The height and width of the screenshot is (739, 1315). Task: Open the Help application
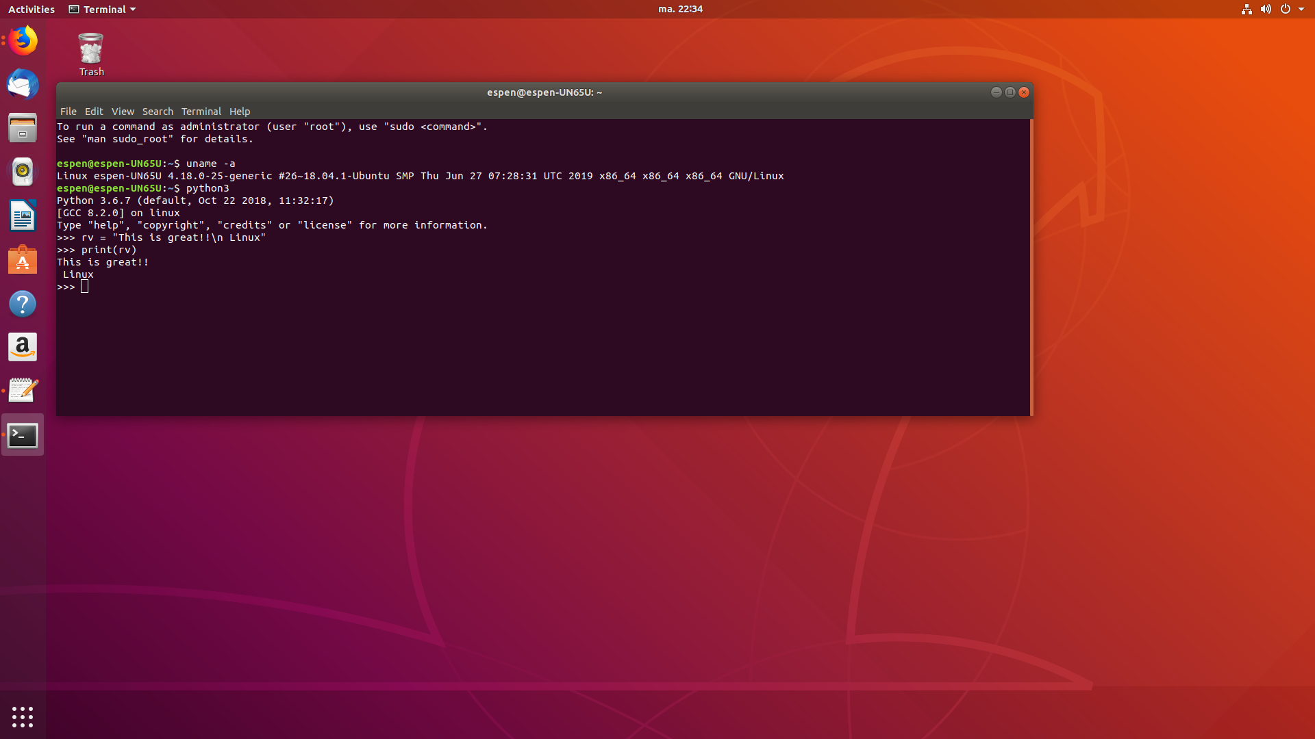[x=23, y=304]
